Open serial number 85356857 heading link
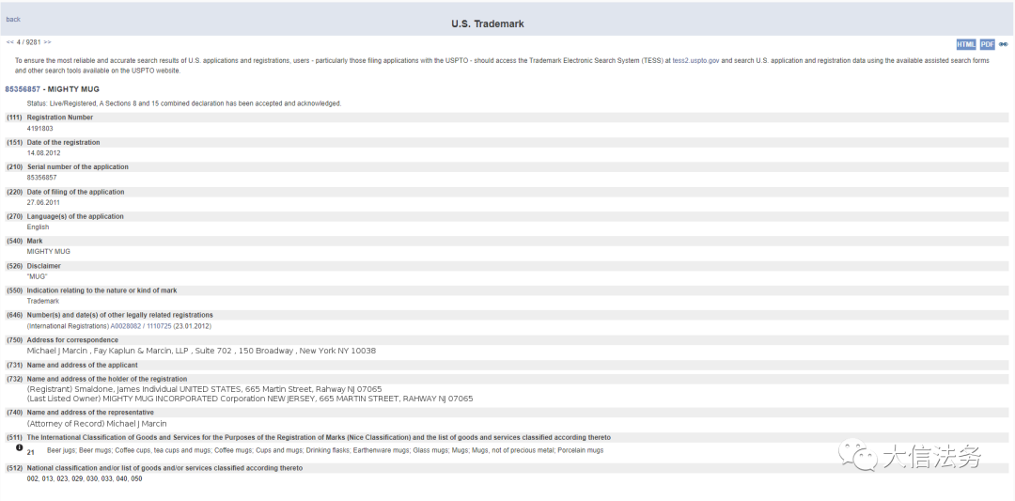 coord(23,89)
